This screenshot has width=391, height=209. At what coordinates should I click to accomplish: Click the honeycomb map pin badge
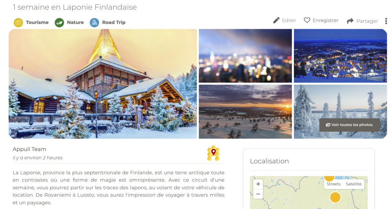[213, 153]
